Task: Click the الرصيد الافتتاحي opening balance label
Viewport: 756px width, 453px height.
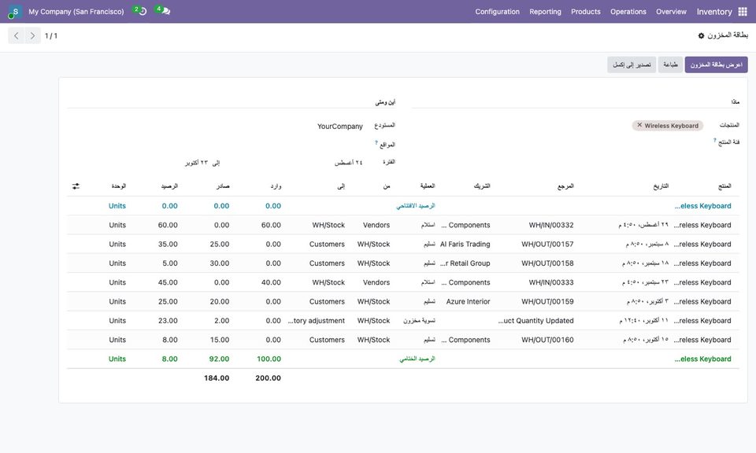Action: pyautogui.click(x=416, y=206)
